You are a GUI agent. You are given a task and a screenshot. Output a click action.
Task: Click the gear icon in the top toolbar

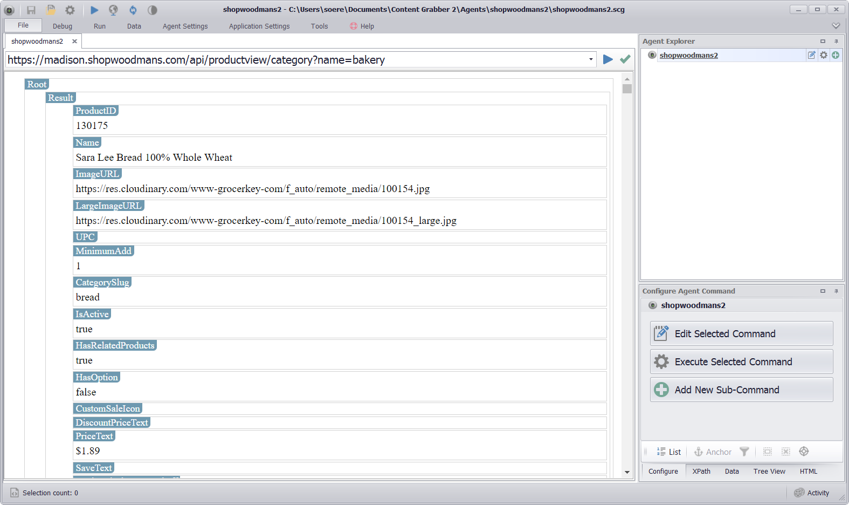tap(70, 10)
